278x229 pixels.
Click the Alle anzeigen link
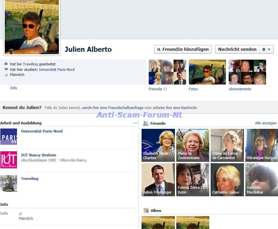click(x=265, y=123)
